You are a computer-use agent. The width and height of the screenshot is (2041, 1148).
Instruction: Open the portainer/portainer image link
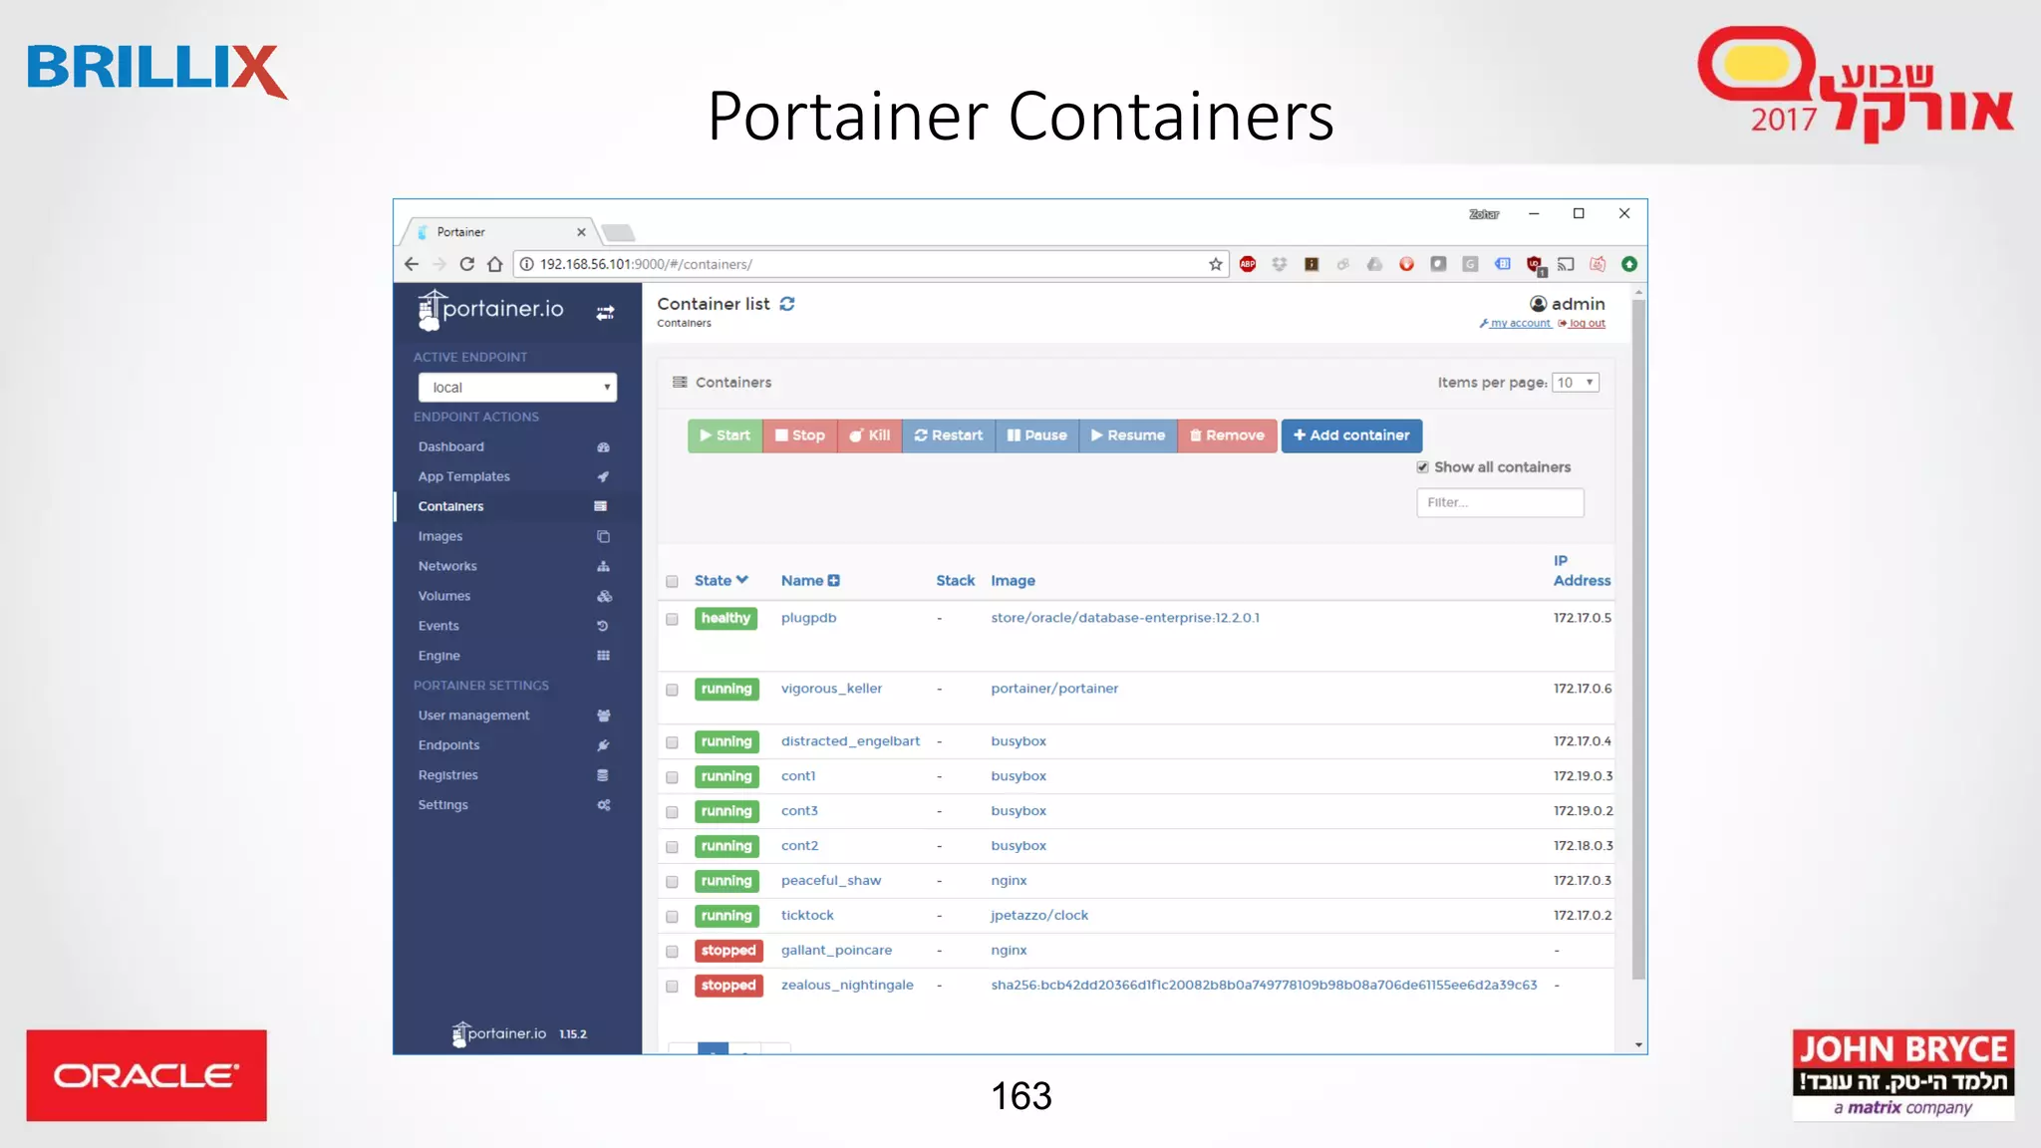pos(1054,689)
